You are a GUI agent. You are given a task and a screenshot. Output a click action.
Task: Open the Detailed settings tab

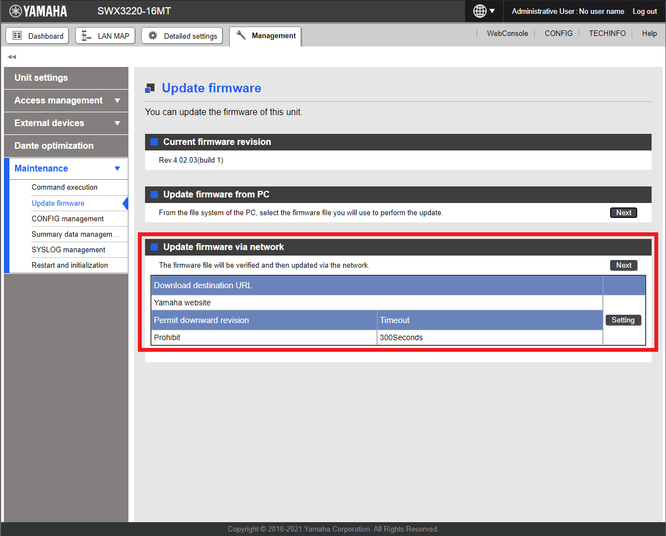coord(182,36)
